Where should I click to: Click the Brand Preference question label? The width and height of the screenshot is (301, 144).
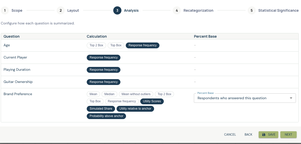[18, 94]
